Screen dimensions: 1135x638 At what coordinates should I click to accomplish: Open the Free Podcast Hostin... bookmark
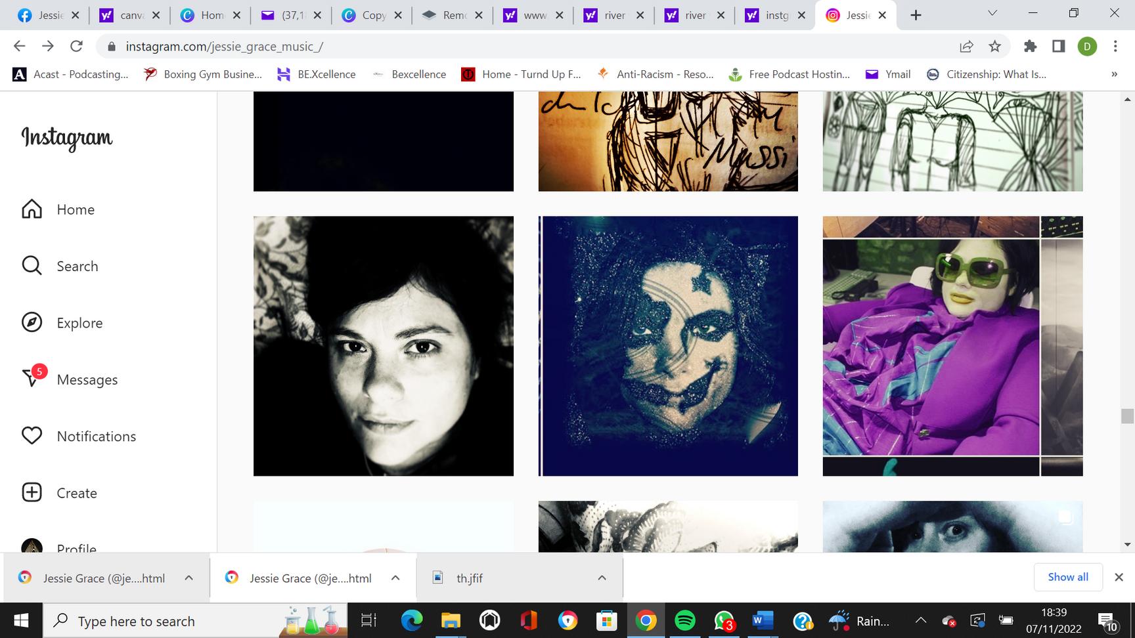tap(790, 74)
